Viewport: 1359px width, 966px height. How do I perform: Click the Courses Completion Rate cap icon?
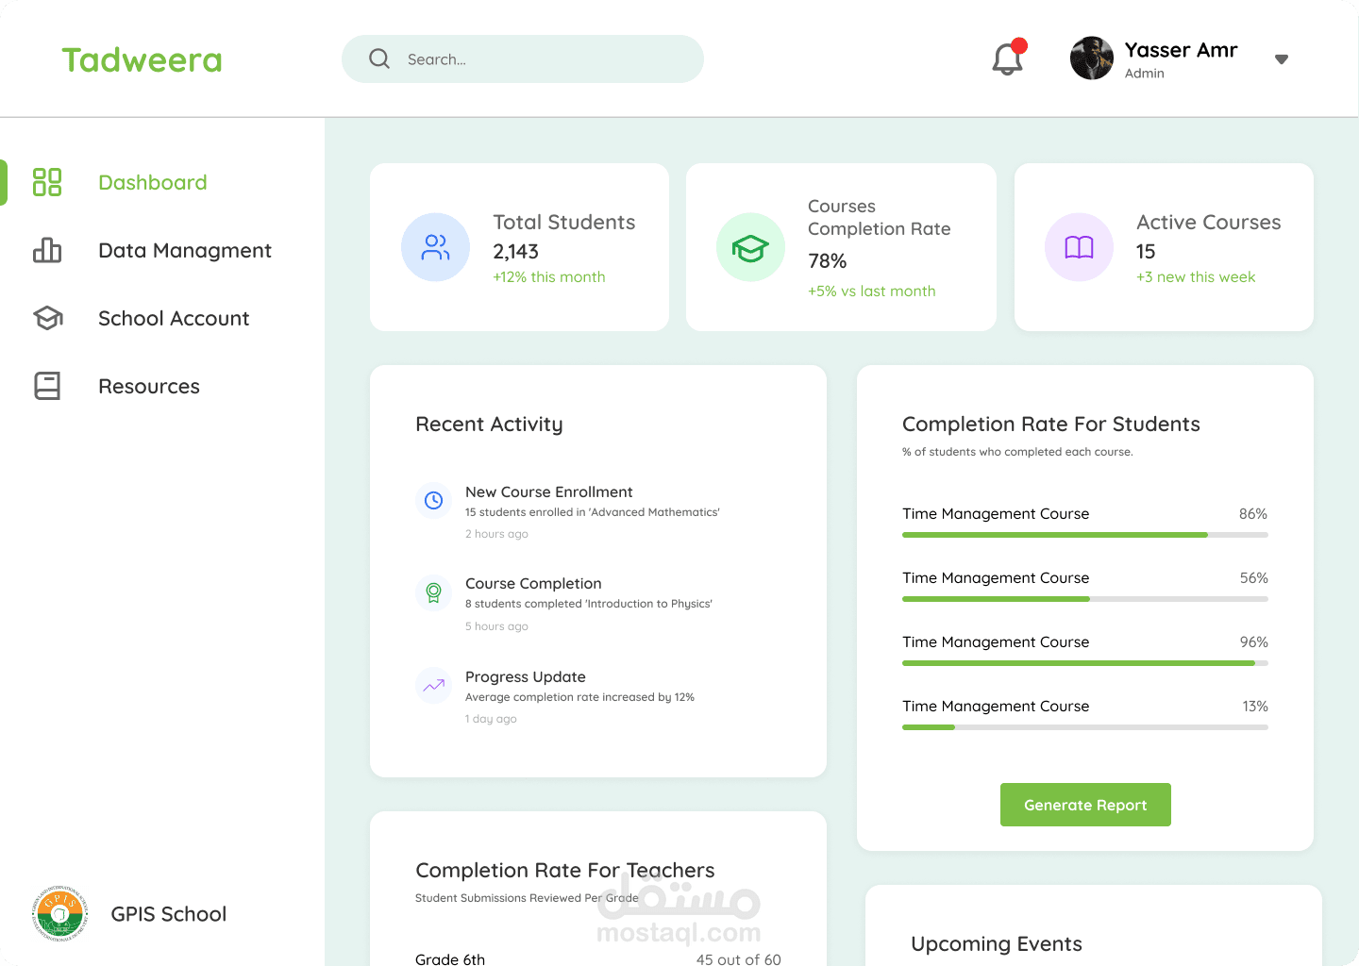coord(750,247)
